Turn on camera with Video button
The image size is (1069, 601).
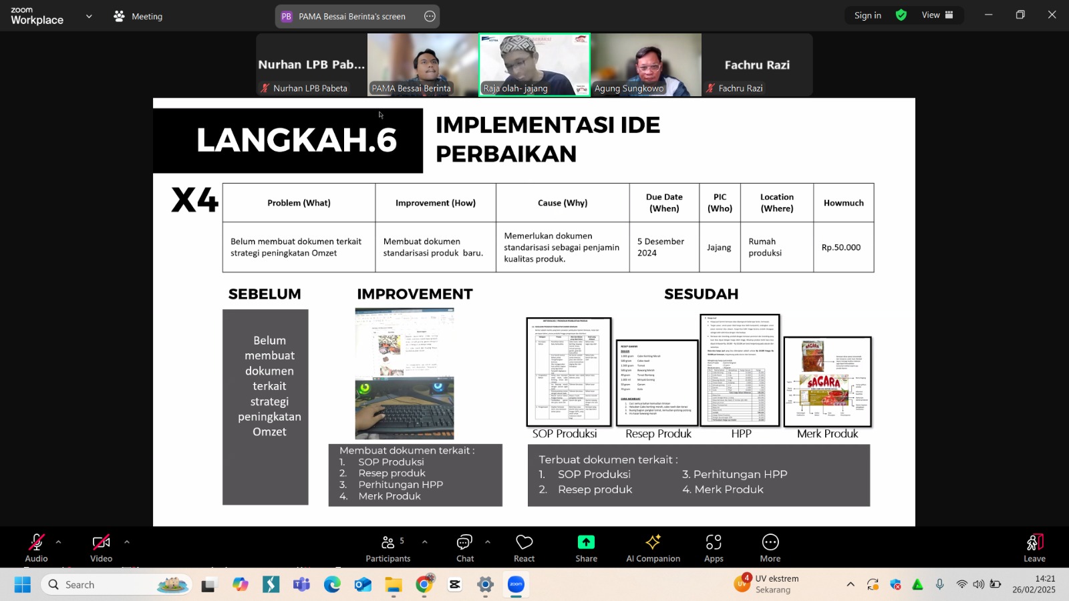[x=101, y=548]
